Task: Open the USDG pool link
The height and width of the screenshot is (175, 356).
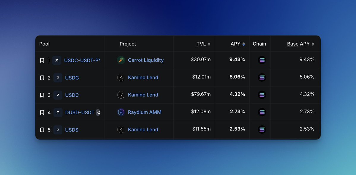Action: [x=72, y=78]
